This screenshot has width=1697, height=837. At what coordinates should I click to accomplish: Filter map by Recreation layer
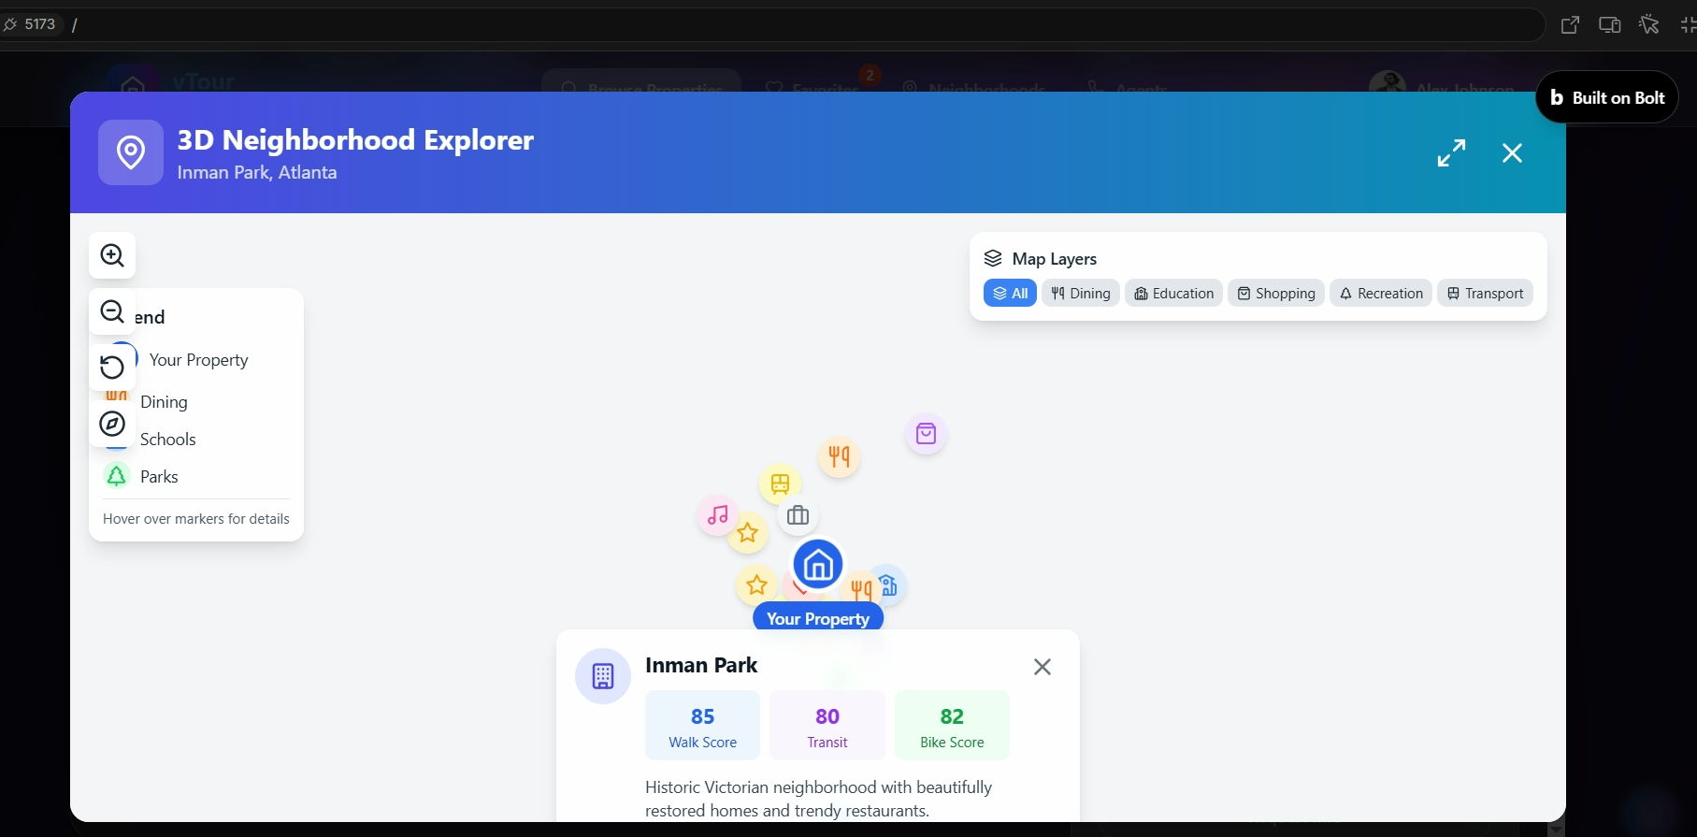point(1381,293)
